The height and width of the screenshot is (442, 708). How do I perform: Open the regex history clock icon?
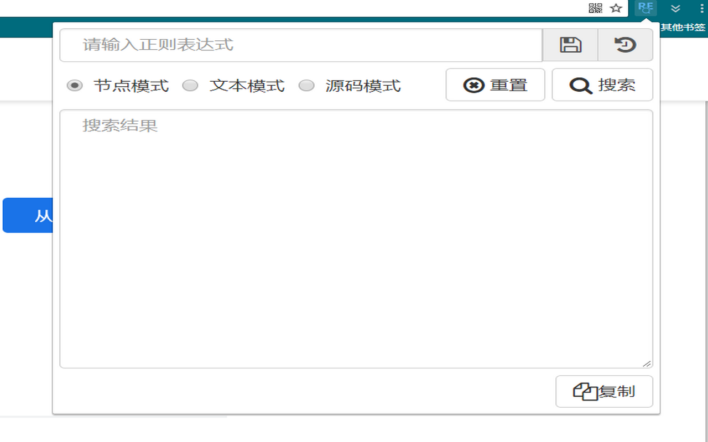(626, 45)
